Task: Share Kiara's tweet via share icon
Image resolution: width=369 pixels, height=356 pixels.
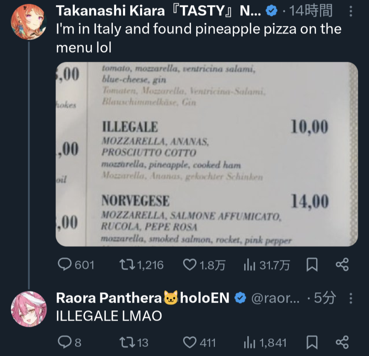Action: click(342, 265)
